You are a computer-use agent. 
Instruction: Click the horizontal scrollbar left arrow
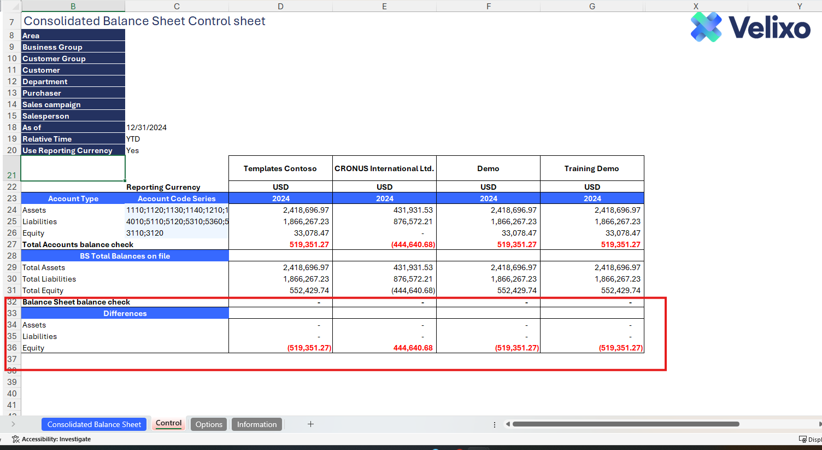[x=508, y=424]
